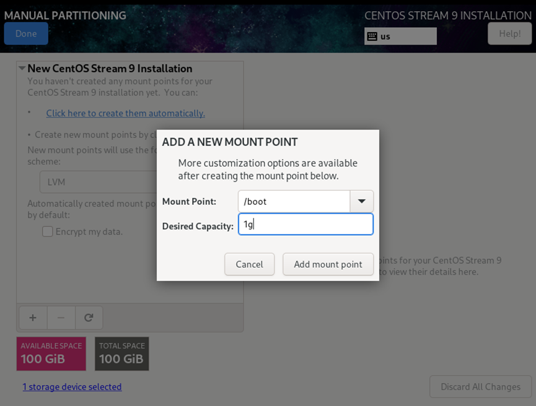Click the Desired Capacity: label

pyautogui.click(x=198, y=226)
